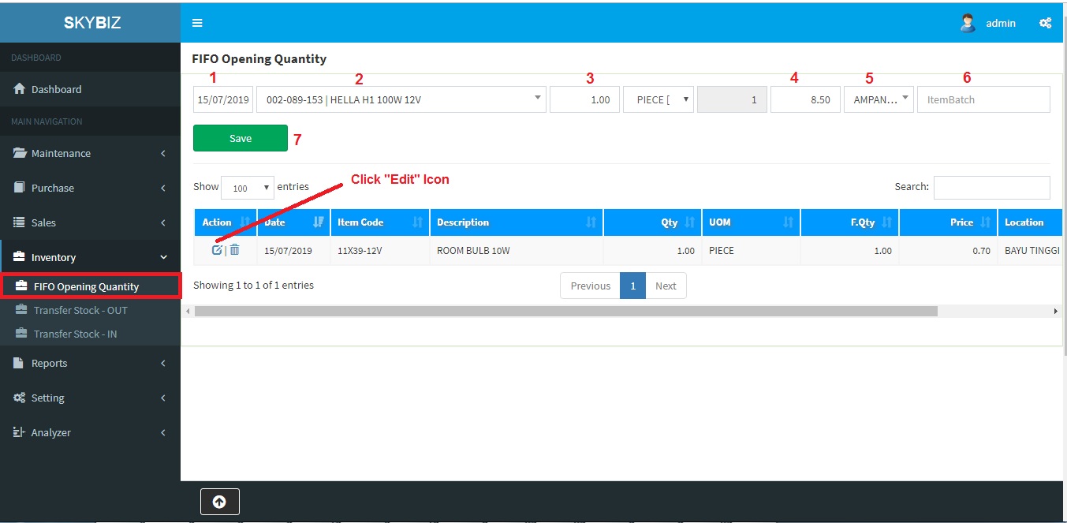Click the Dashboard home icon

coord(20,89)
